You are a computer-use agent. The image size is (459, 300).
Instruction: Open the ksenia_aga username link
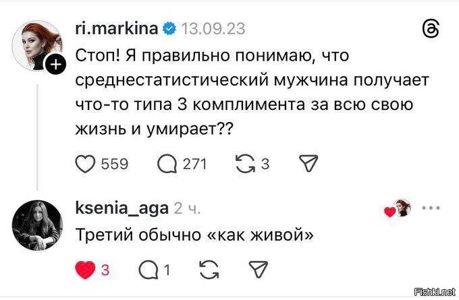coord(122,208)
